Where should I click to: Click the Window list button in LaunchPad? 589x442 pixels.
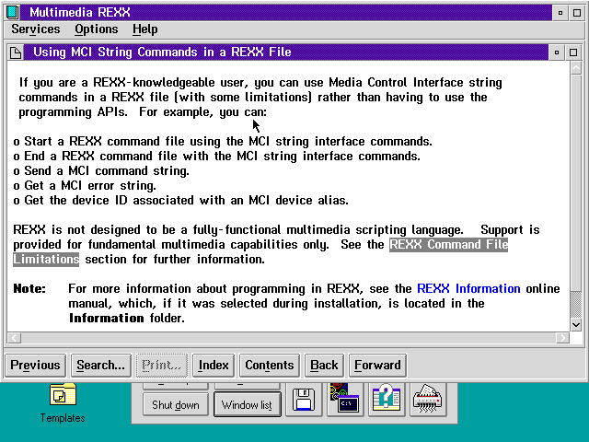247,405
